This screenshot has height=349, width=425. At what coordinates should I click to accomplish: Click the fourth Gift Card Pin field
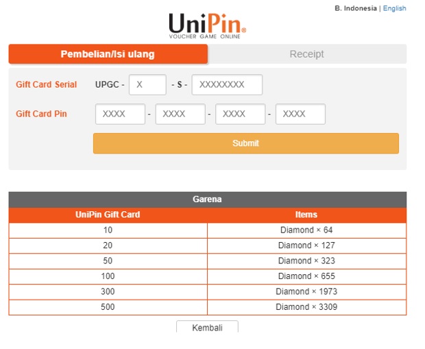coord(300,115)
